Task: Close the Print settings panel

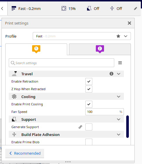Action: tap(129, 23)
